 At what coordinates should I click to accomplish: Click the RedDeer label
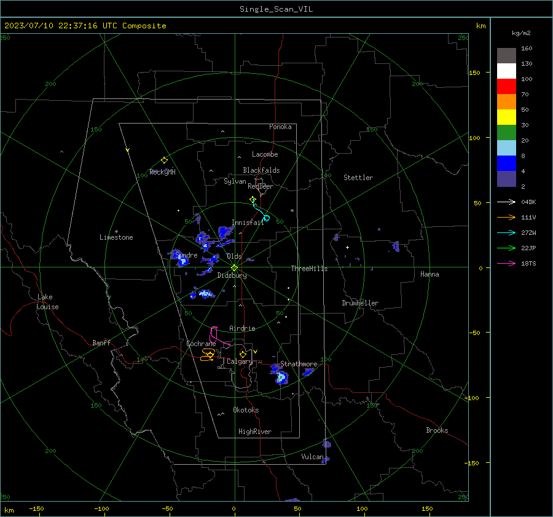[x=261, y=186]
